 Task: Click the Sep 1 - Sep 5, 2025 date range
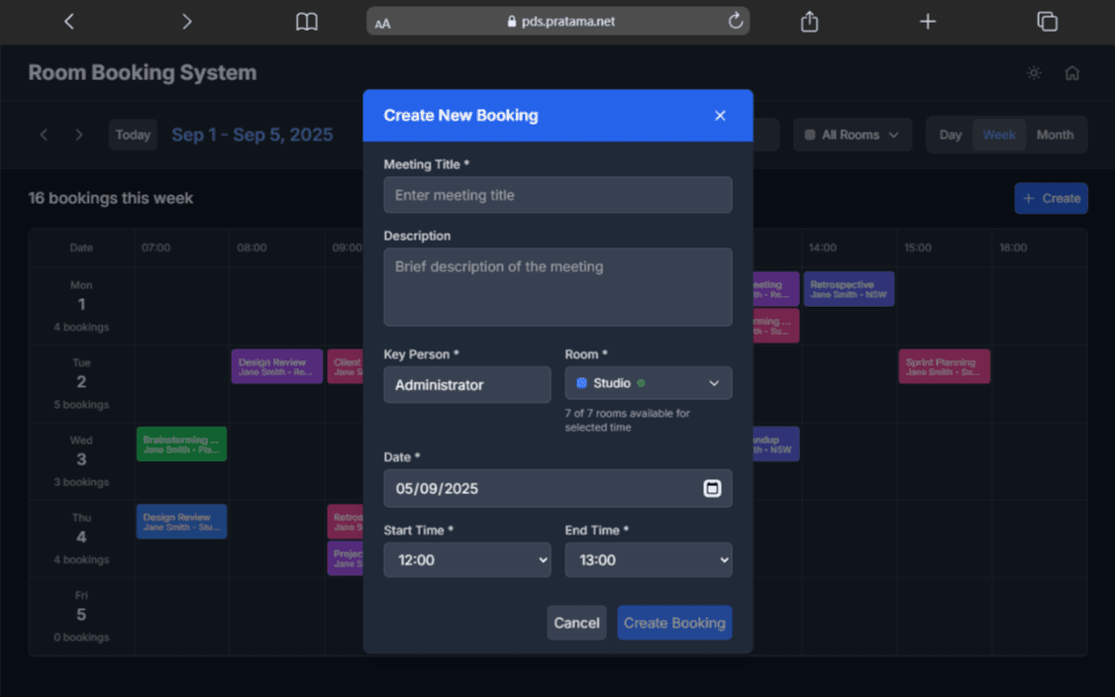(x=253, y=135)
